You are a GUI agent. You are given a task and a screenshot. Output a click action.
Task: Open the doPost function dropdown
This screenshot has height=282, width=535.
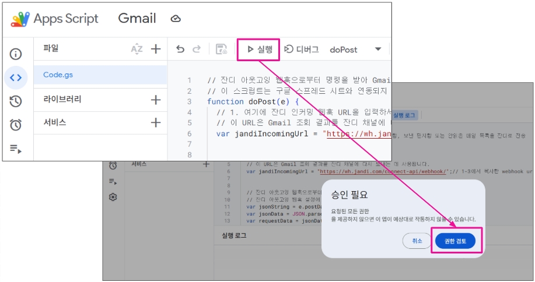coord(377,50)
